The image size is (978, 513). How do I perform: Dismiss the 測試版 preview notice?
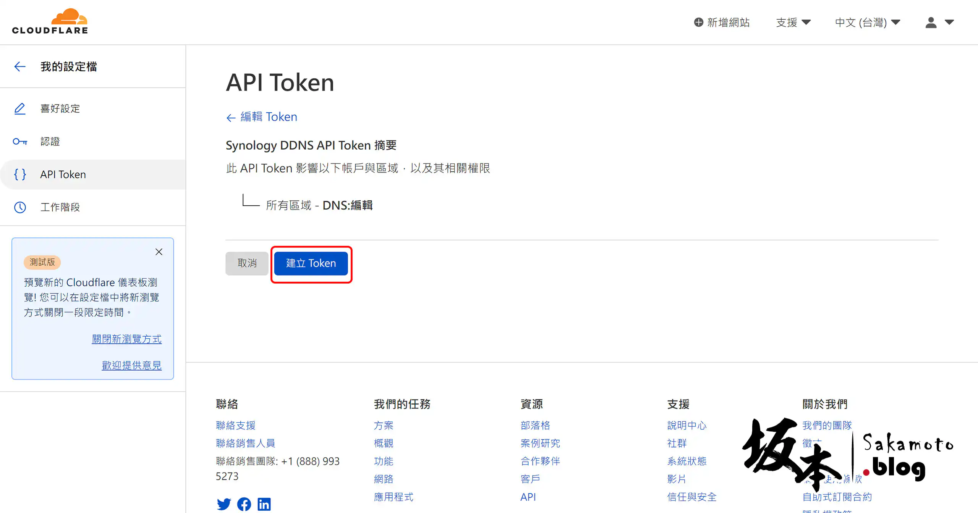tap(159, 252)
